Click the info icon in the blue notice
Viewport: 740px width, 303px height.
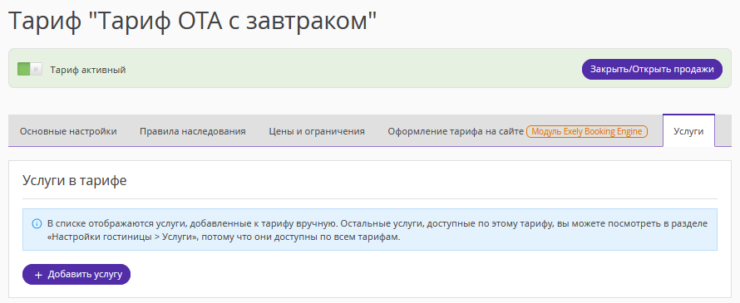tap(37, 223)
